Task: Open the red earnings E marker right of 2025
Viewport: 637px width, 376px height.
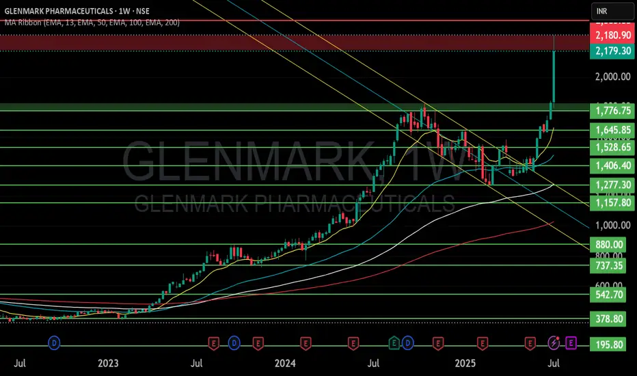Action: (x=483, y=343)
